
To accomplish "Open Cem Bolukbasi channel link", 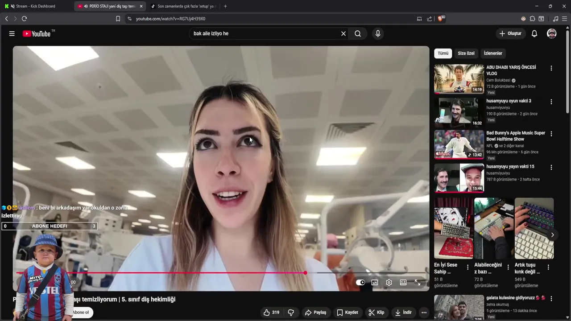I will coord(498,80).
